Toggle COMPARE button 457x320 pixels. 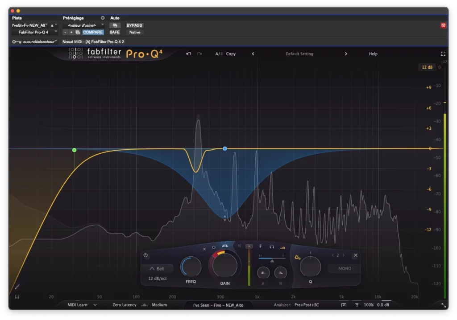point(93,33)
